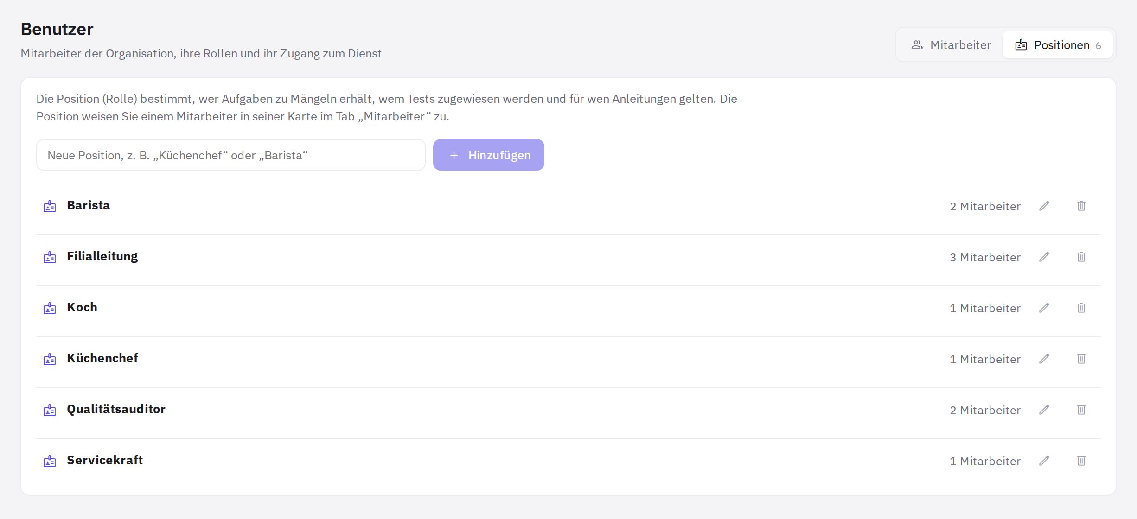Screen dimensions: 1137x519
Task: Edit the Servicekraft position with pencil icon
Action: click(1044, 461)
